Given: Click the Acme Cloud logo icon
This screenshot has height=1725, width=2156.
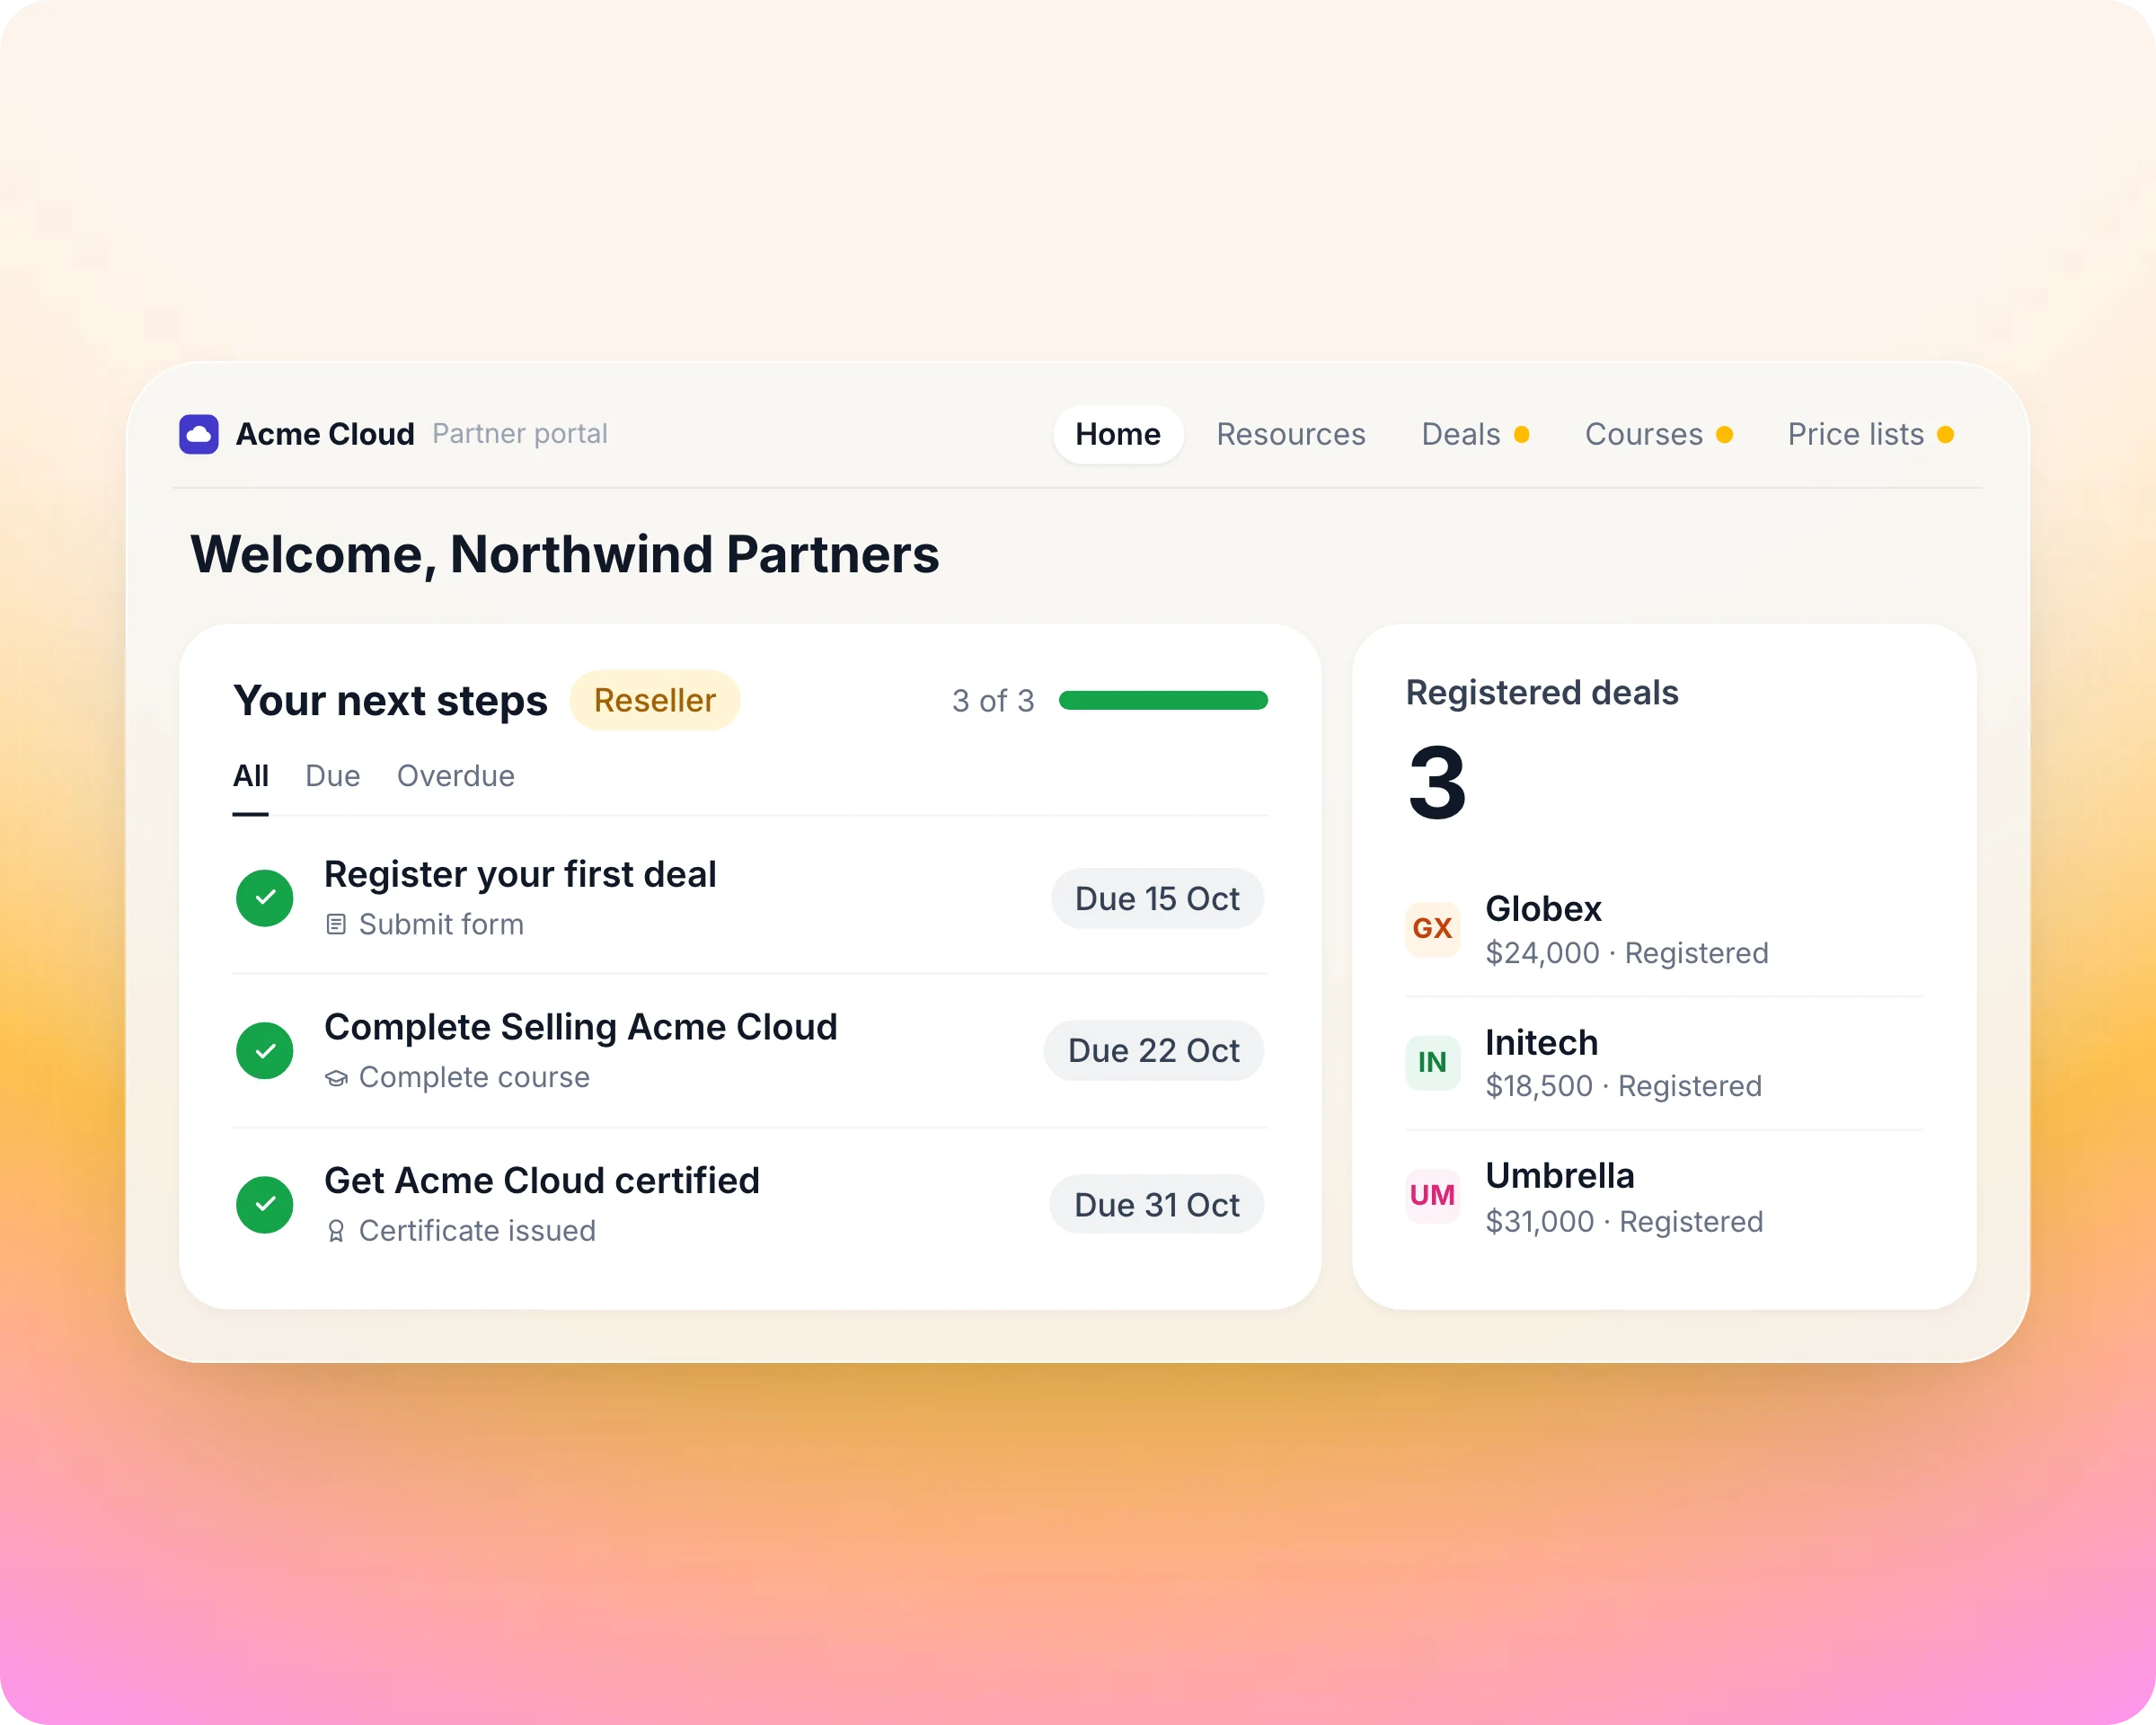Looking at the screenshot, I should point(199,434).
